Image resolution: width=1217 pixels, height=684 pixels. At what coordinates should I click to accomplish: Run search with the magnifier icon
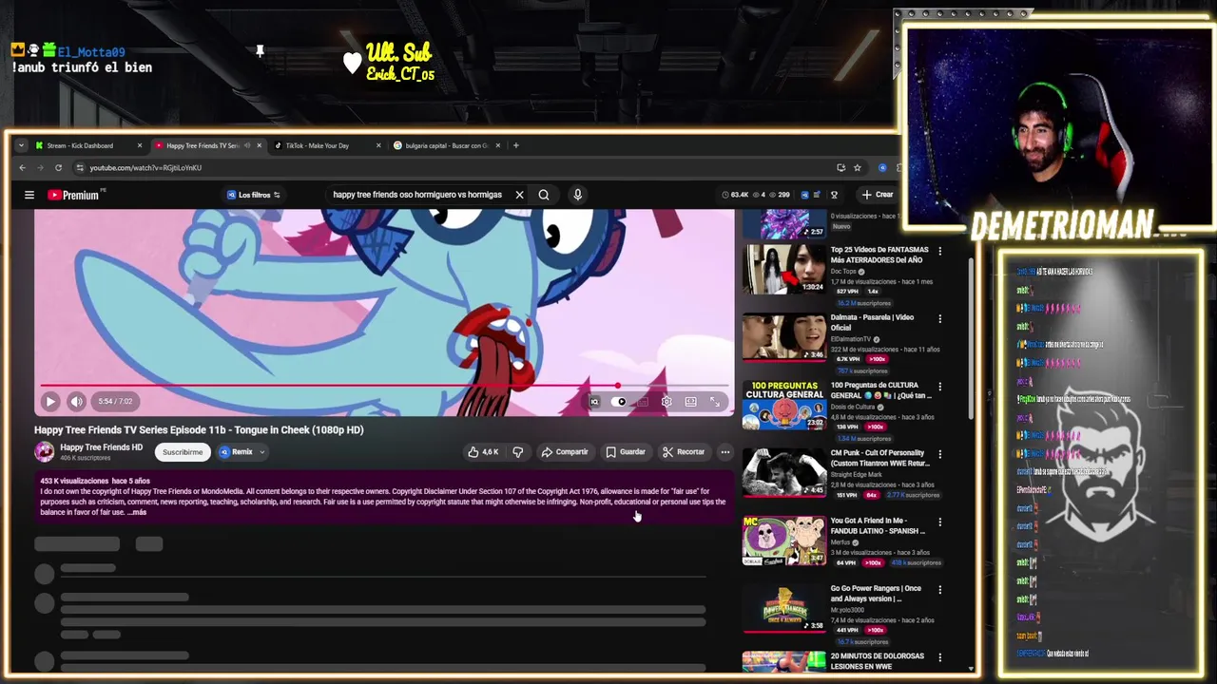pos(544,195)
